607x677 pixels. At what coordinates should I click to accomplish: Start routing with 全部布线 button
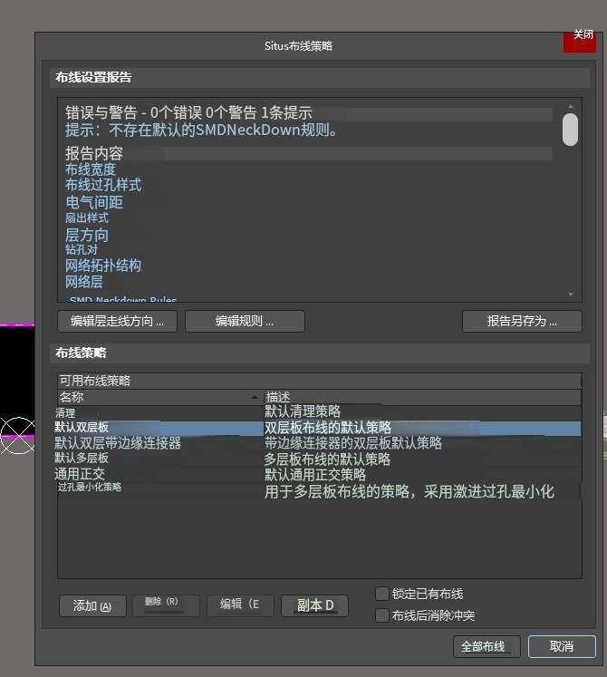click(x=487, y=646)
